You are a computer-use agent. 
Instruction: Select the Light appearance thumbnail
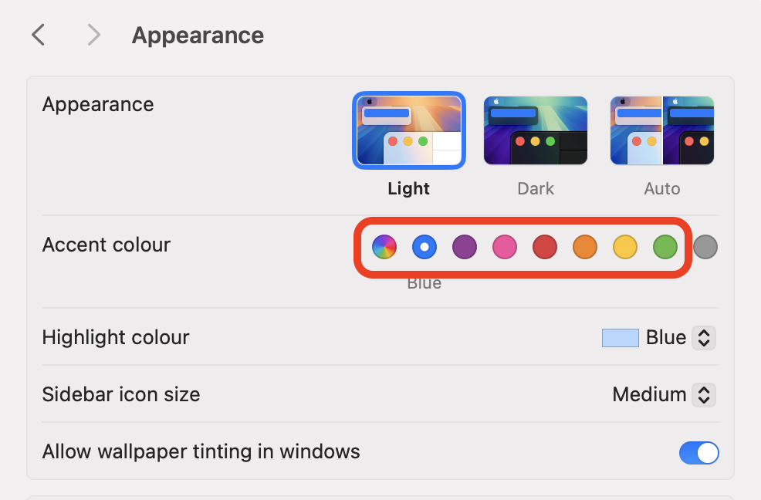pos(409,130)
